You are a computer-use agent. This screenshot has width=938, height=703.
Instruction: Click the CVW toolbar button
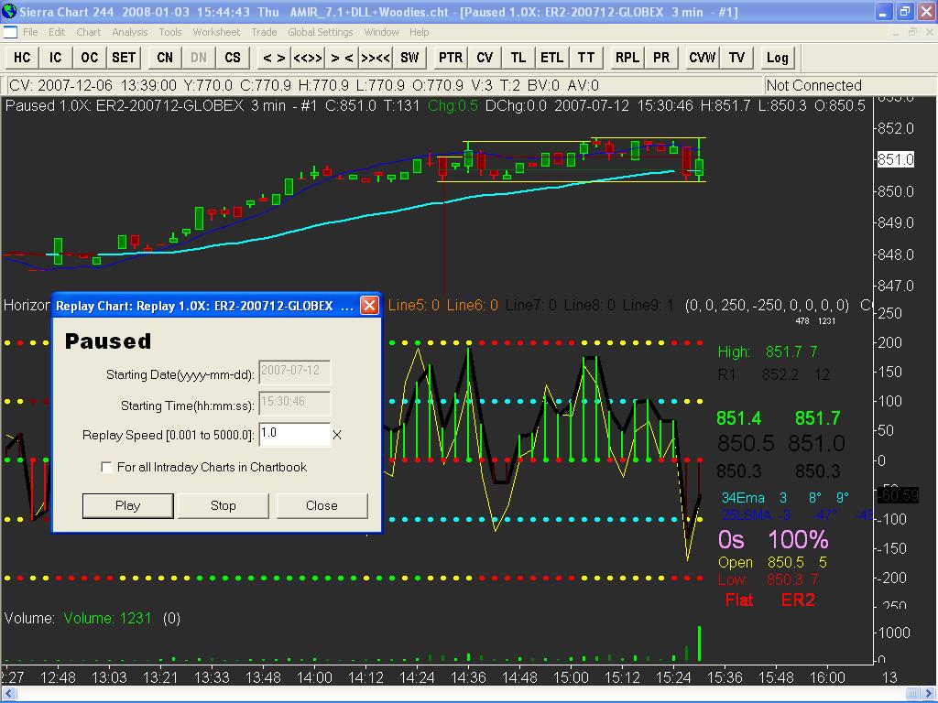[702, 58]
